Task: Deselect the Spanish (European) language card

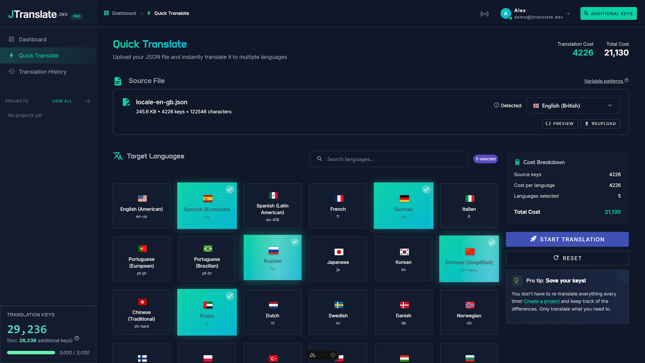Action: [207, 205]
